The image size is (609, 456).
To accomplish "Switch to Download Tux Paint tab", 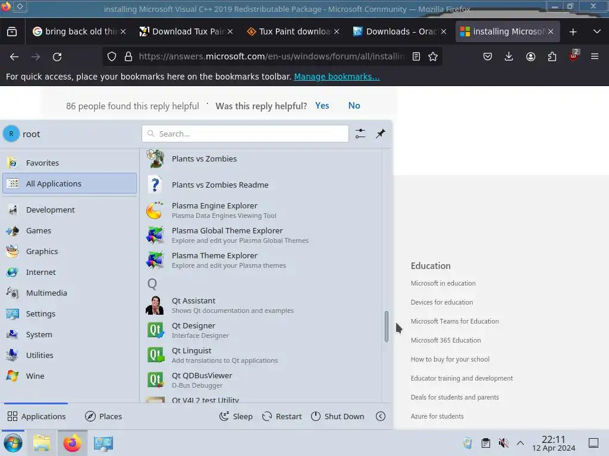I will tap(186, 31).
